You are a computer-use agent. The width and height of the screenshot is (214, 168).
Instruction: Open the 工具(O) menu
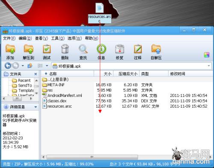58,38
